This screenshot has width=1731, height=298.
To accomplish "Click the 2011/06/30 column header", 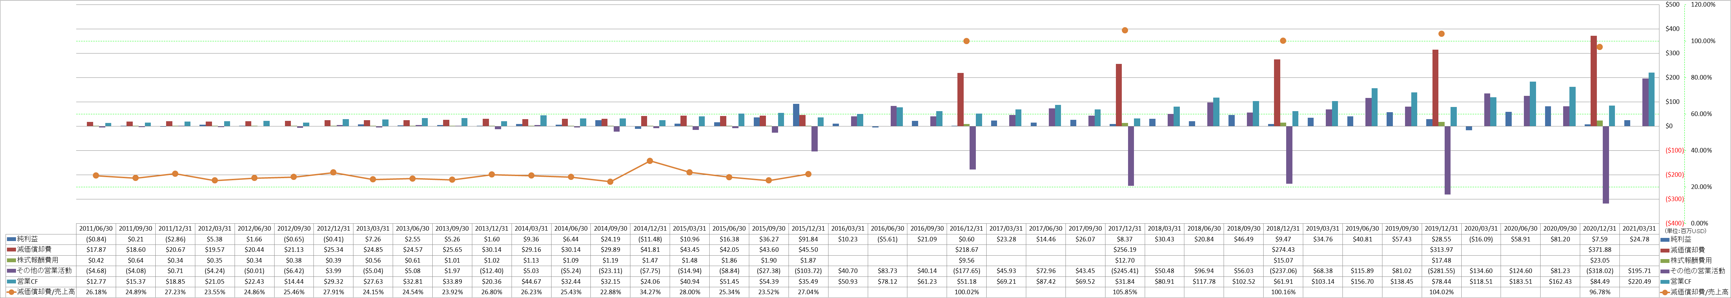I will (x=96, y=228).
